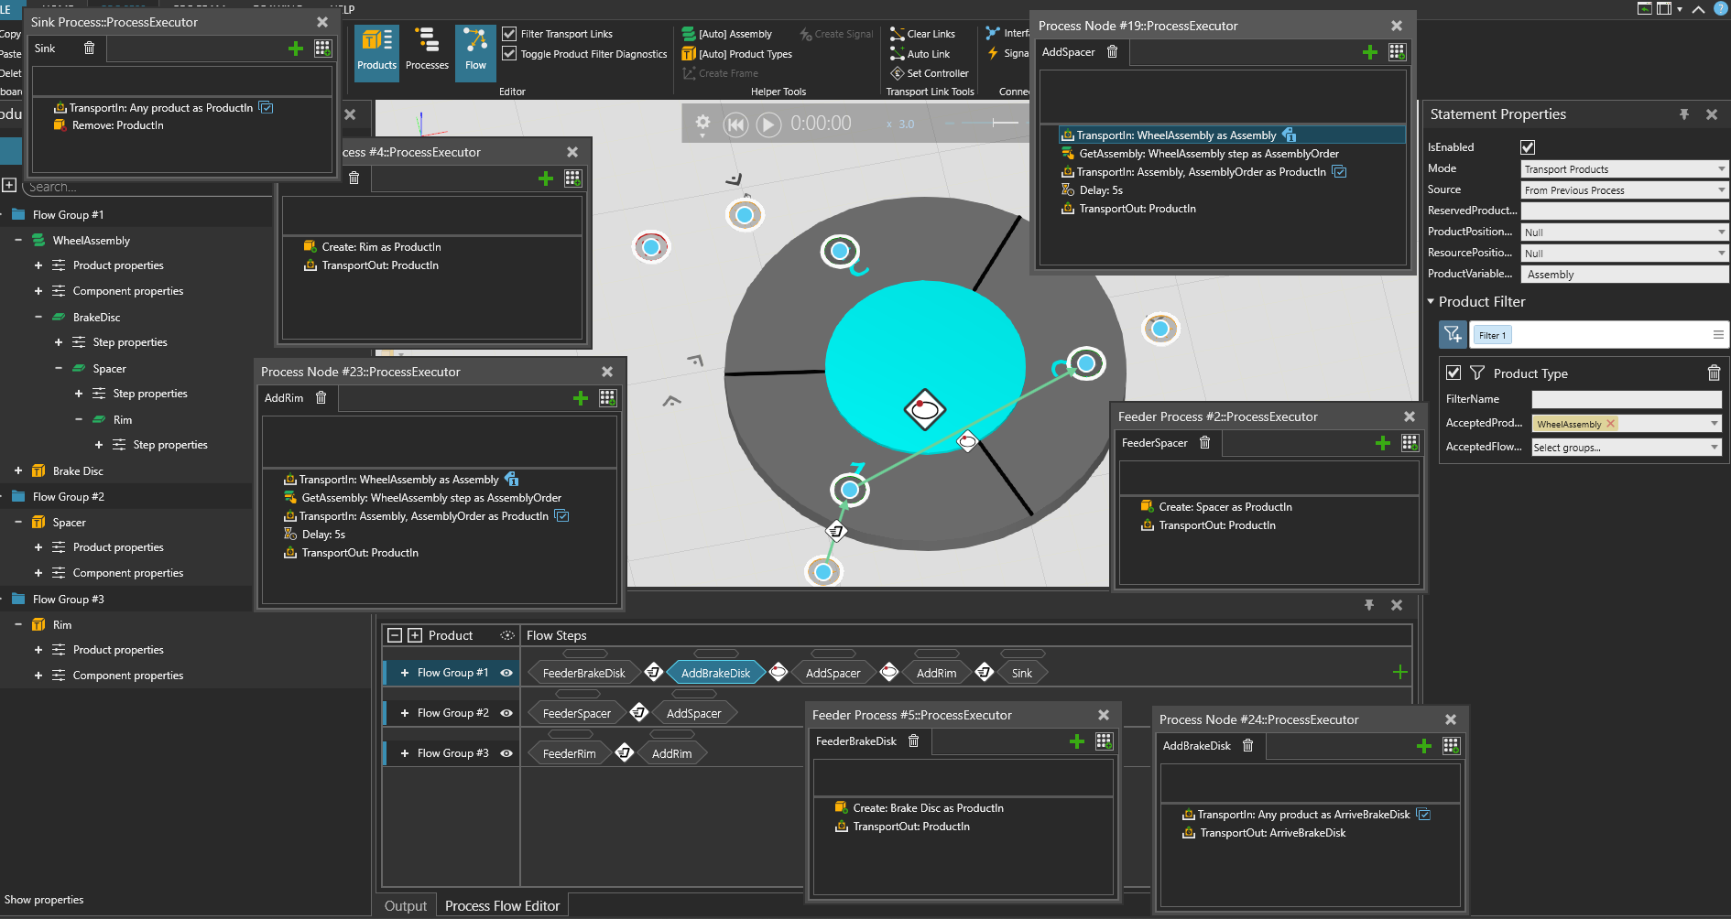Delete the AddRim routine with trash icon
The image size is (1731, 919).
click(321, 398)
